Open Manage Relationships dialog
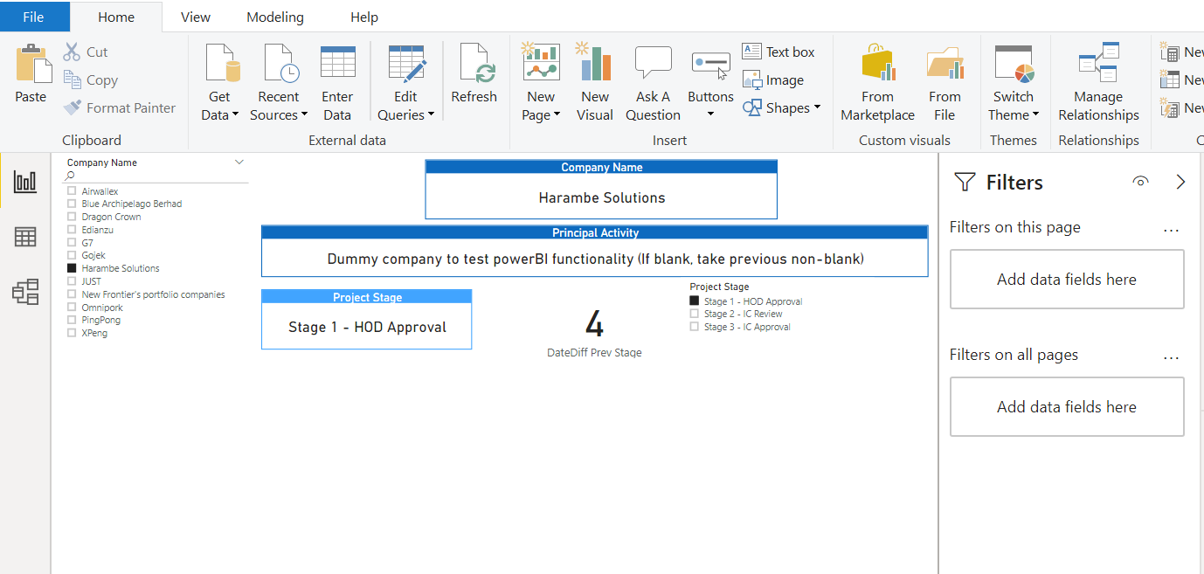This screenshot has width=1204, height=574. [1099, 83]
